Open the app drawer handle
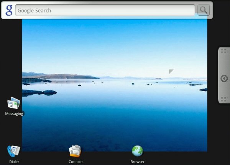The image size is (230, 165). pos(224,75)
